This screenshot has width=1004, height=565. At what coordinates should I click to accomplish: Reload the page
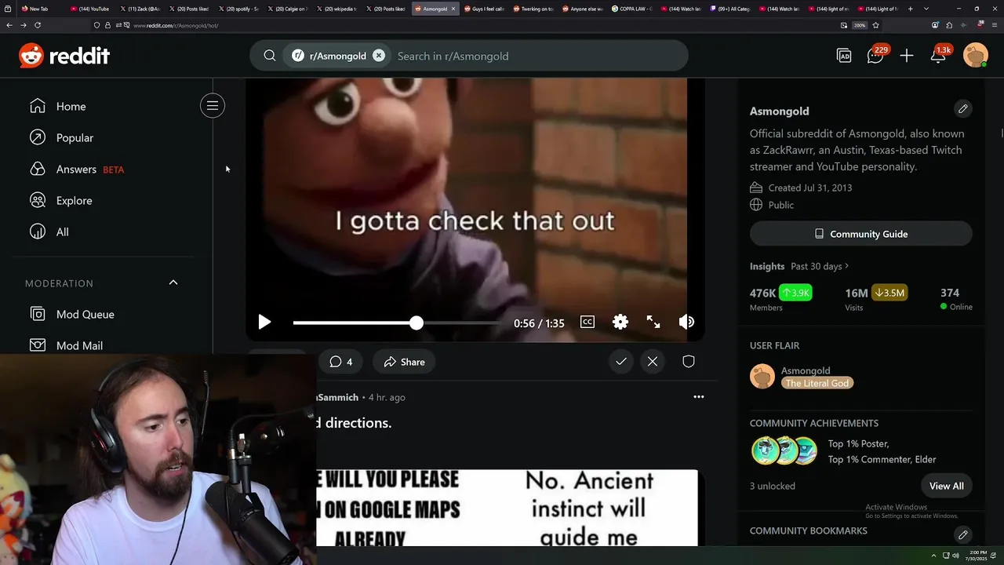tap(37, 25)
